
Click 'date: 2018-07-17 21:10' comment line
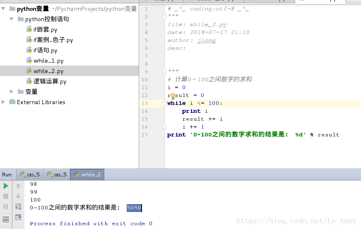(x=208, y=32)
